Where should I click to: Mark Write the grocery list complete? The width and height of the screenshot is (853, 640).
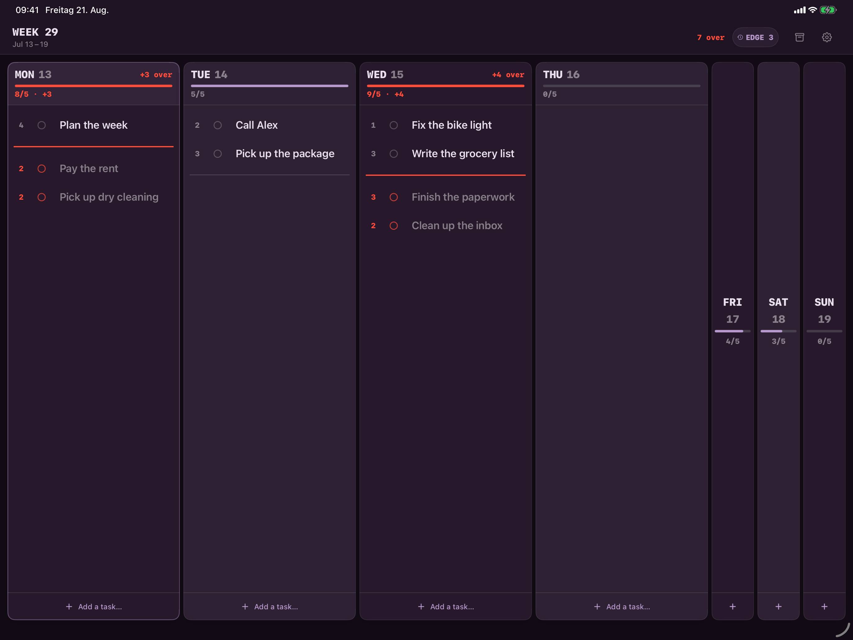(394, 154)
